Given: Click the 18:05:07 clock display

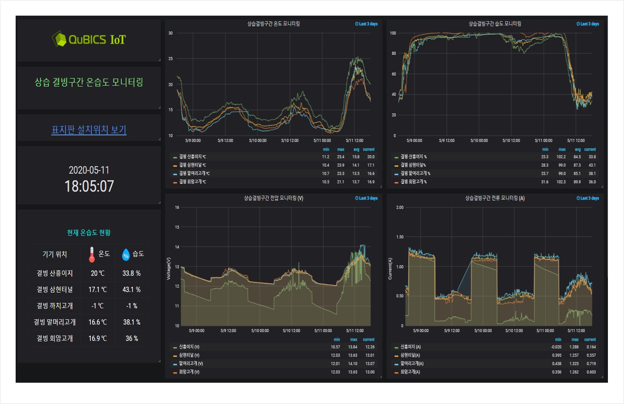Looking at the screenshot, I should [x=89, y=186].
